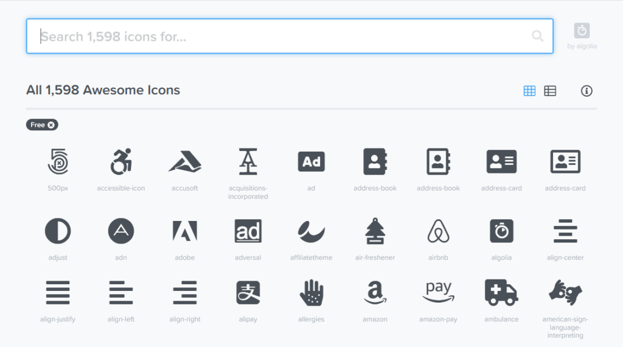Select the align-right icon
The width and height of the screenshot is (623, 347).
pos(185,293)
